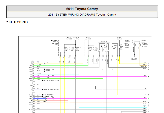Click ground point 'A3 (LEFT SIDE OF DASH)' label

coord(134,58)
